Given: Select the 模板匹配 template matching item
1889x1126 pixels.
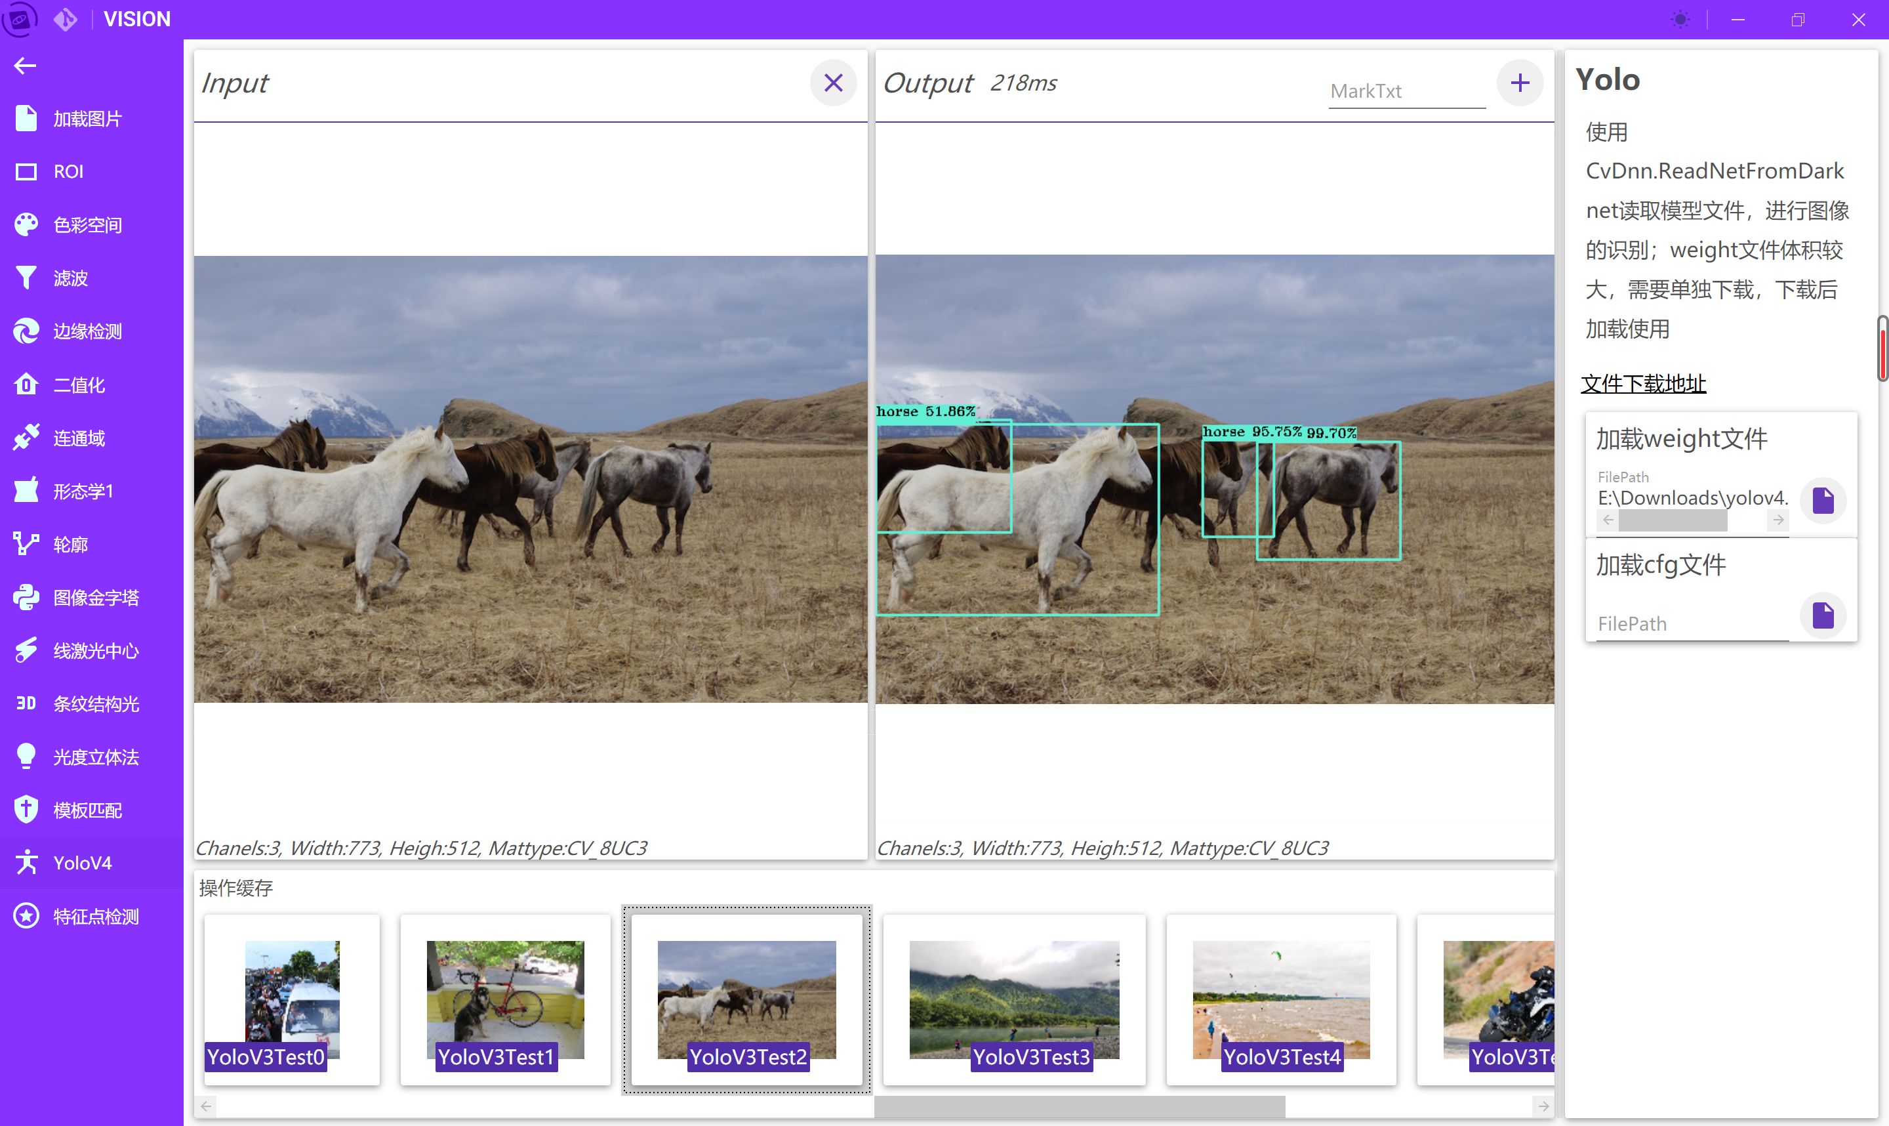Looking at the screenshot, I should point(87,810).
